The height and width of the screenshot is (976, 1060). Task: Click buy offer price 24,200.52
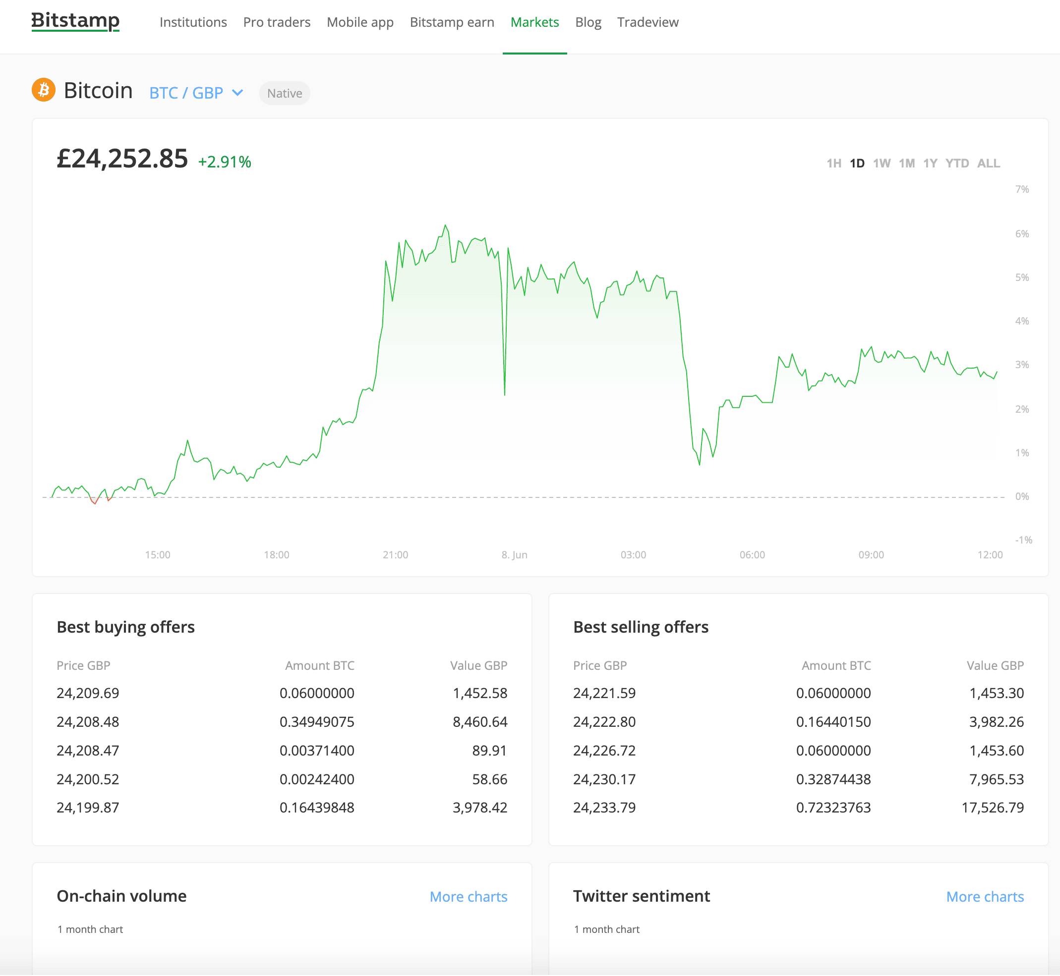(x=88, y=779)
